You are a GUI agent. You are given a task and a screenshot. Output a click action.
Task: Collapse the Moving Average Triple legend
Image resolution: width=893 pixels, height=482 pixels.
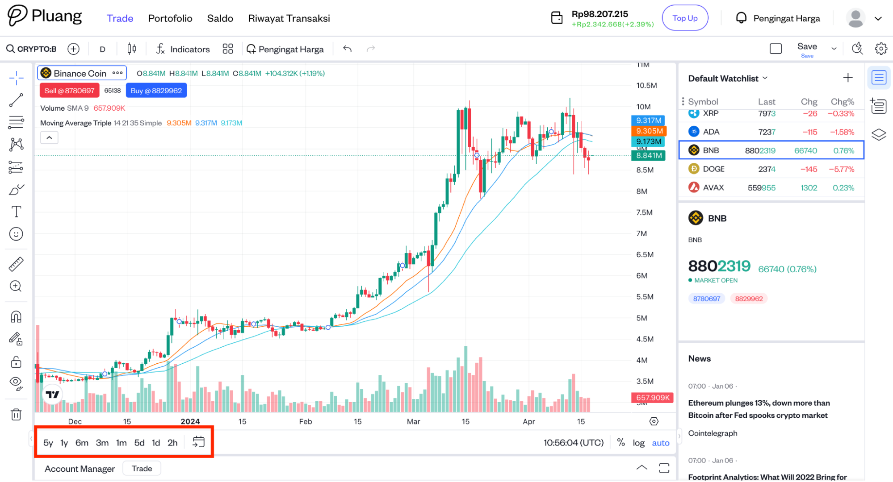[49, 137]
